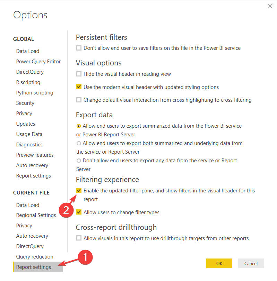Dismiss the dialog via the Cancel button
277x281 pixels.
[x=251, y=263]
